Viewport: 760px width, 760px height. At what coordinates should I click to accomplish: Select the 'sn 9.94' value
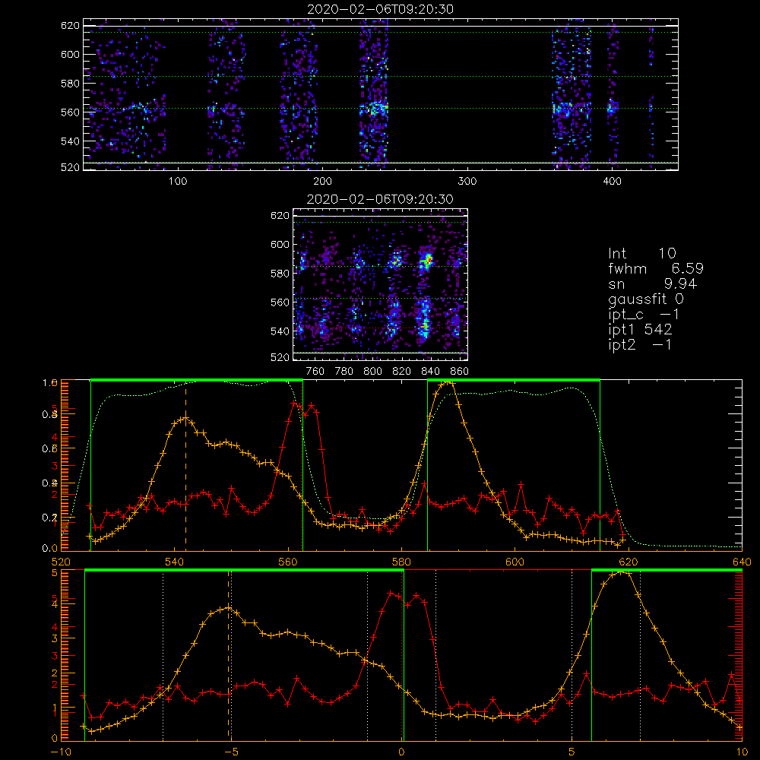tap(652, 283)
